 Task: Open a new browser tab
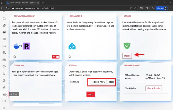coord(43,3)
